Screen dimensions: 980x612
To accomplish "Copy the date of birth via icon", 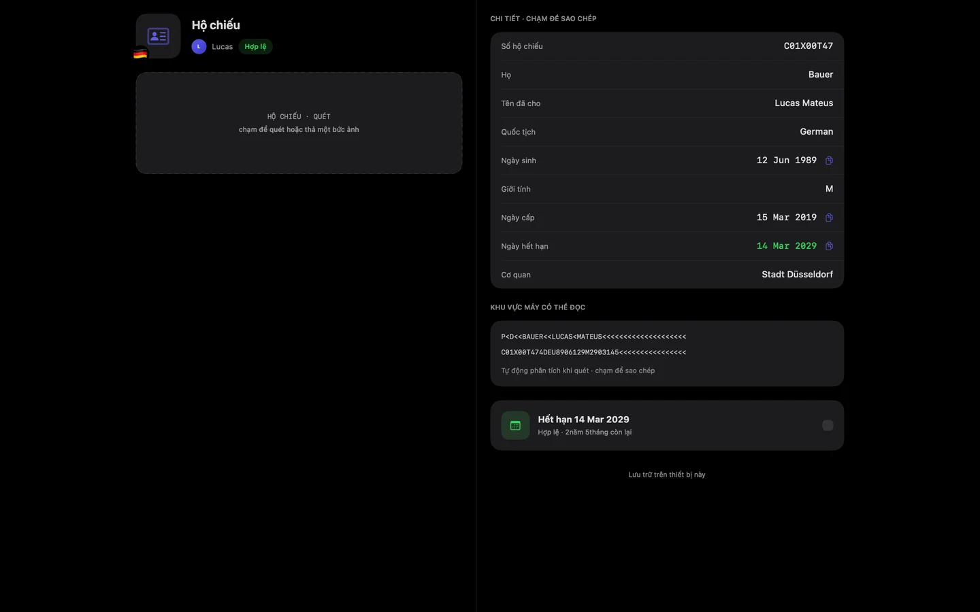I will pos(829,160).
